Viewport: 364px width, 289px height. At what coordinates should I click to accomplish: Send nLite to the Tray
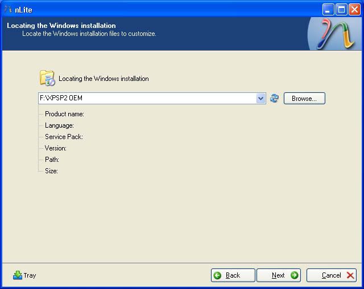pyautogui.click(x=24, y=275)
